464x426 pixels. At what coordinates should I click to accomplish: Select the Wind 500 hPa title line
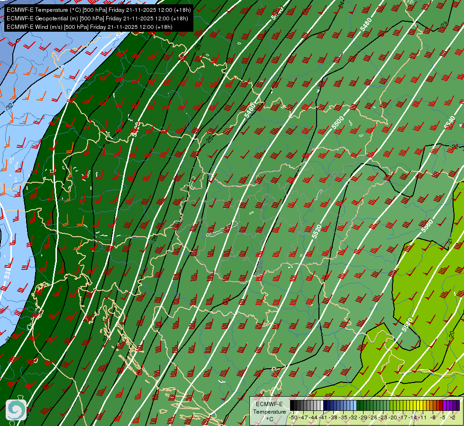pyautogui.click(x=90, y=27)
